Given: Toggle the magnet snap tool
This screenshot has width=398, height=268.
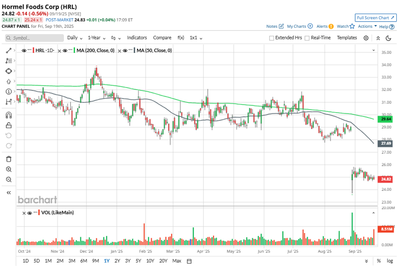Looking at the screenshot, I should tap(9, 115).
